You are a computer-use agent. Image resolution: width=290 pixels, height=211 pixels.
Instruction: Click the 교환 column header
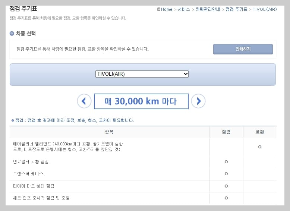260,132
